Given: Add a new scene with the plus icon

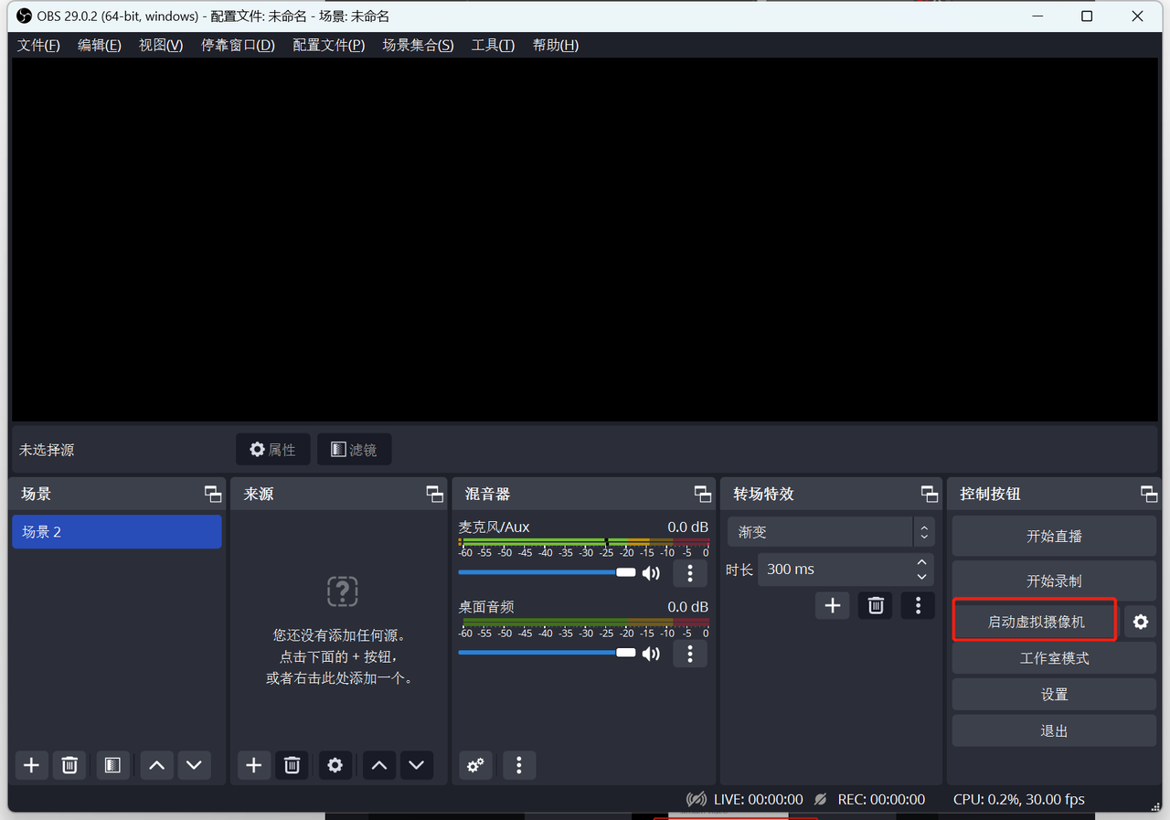Looking at the screenshot, I should tap(31, 765).
